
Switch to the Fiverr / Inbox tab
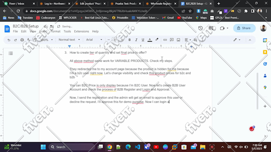[20, 4]
